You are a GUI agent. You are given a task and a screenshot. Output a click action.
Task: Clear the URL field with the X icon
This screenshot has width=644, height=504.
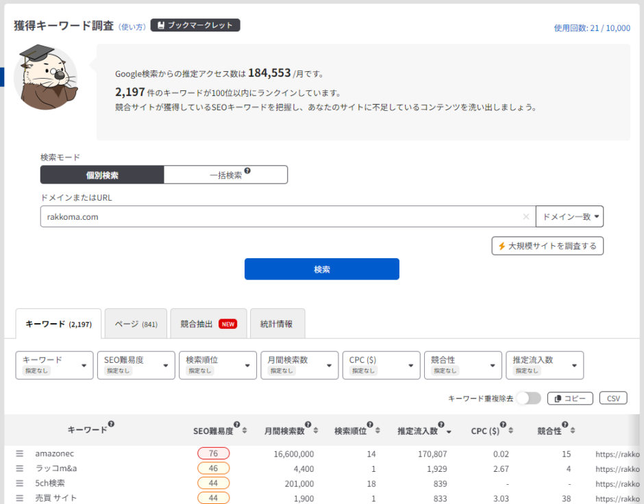pyautogui.click(x=526, y=216)
